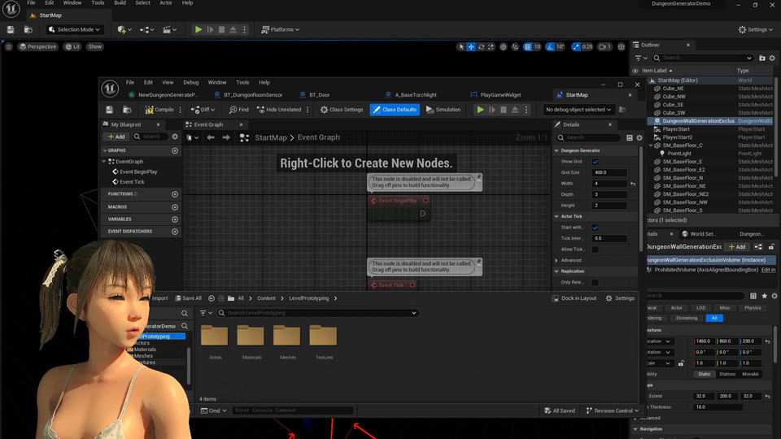Click the Save icon in main toolbar
The height and width of the screenshot is (439, 781).
tap(11, 30)
